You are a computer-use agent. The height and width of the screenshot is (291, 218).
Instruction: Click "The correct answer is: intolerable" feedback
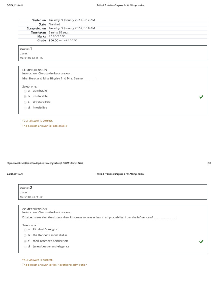coord(45,126)
